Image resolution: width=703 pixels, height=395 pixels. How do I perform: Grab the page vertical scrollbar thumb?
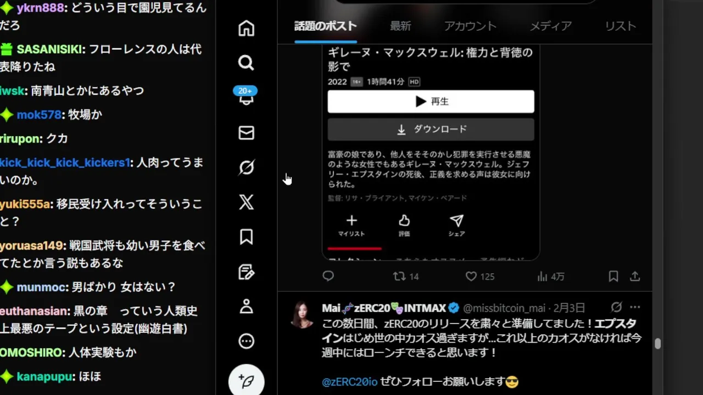[657, 344]
